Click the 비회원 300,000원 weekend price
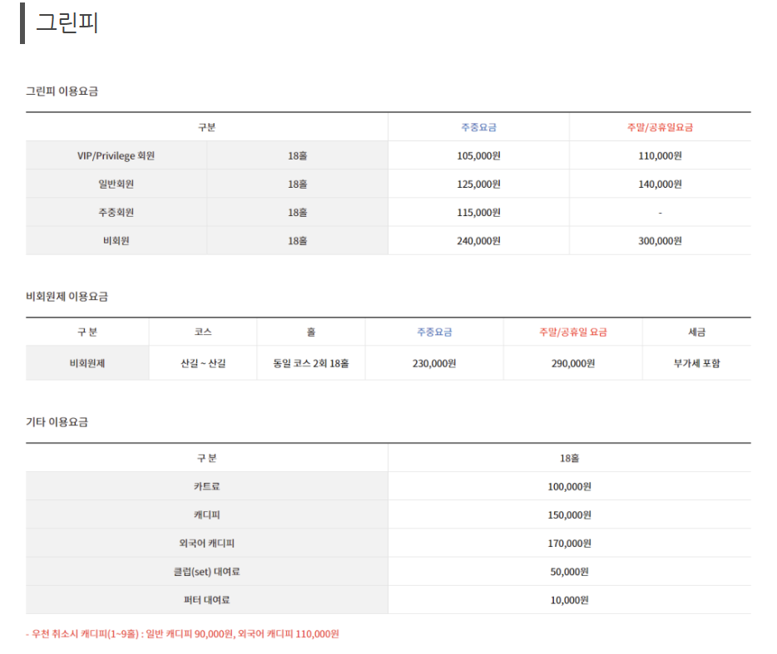 660,241
